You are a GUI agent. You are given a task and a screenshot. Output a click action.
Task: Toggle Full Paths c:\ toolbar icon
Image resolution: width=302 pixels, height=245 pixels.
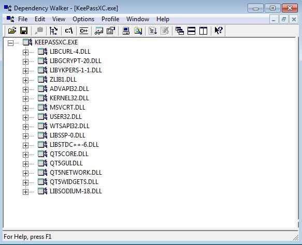69,30
